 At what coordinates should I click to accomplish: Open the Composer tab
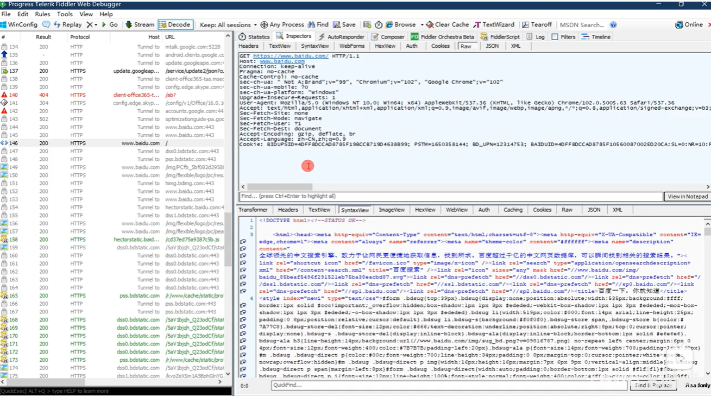[388, 36]
